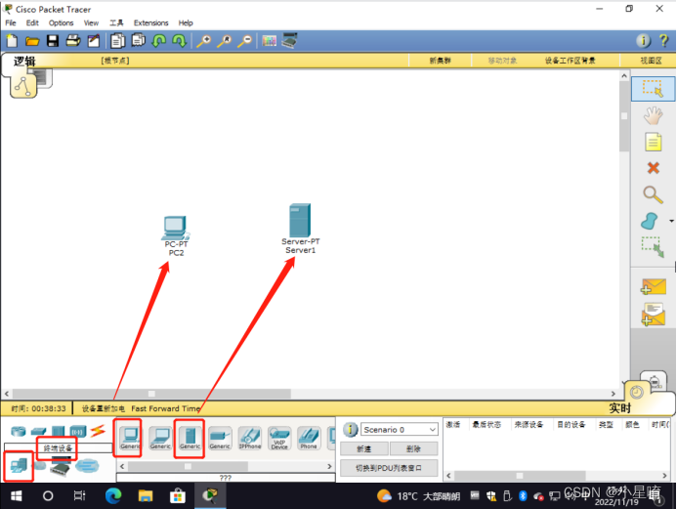The width and height of the screenshot is (677, 509).
Task: Open the Help menu
Action: tap(186, 22)
